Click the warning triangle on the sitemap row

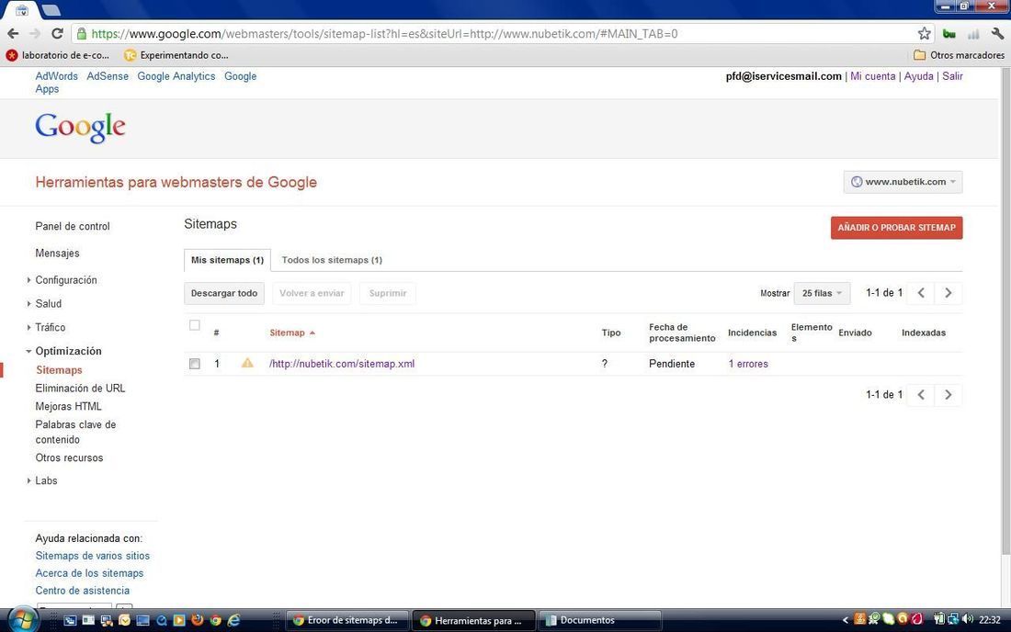click(247, 363)
